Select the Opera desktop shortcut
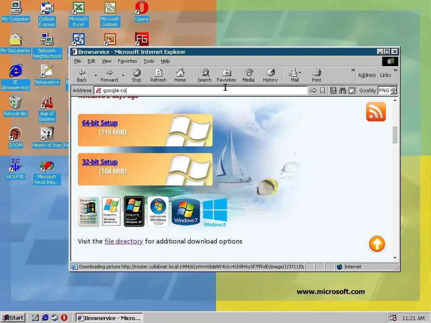The height and width of the screenshot is (323, 431). click(x=141, y=12)
